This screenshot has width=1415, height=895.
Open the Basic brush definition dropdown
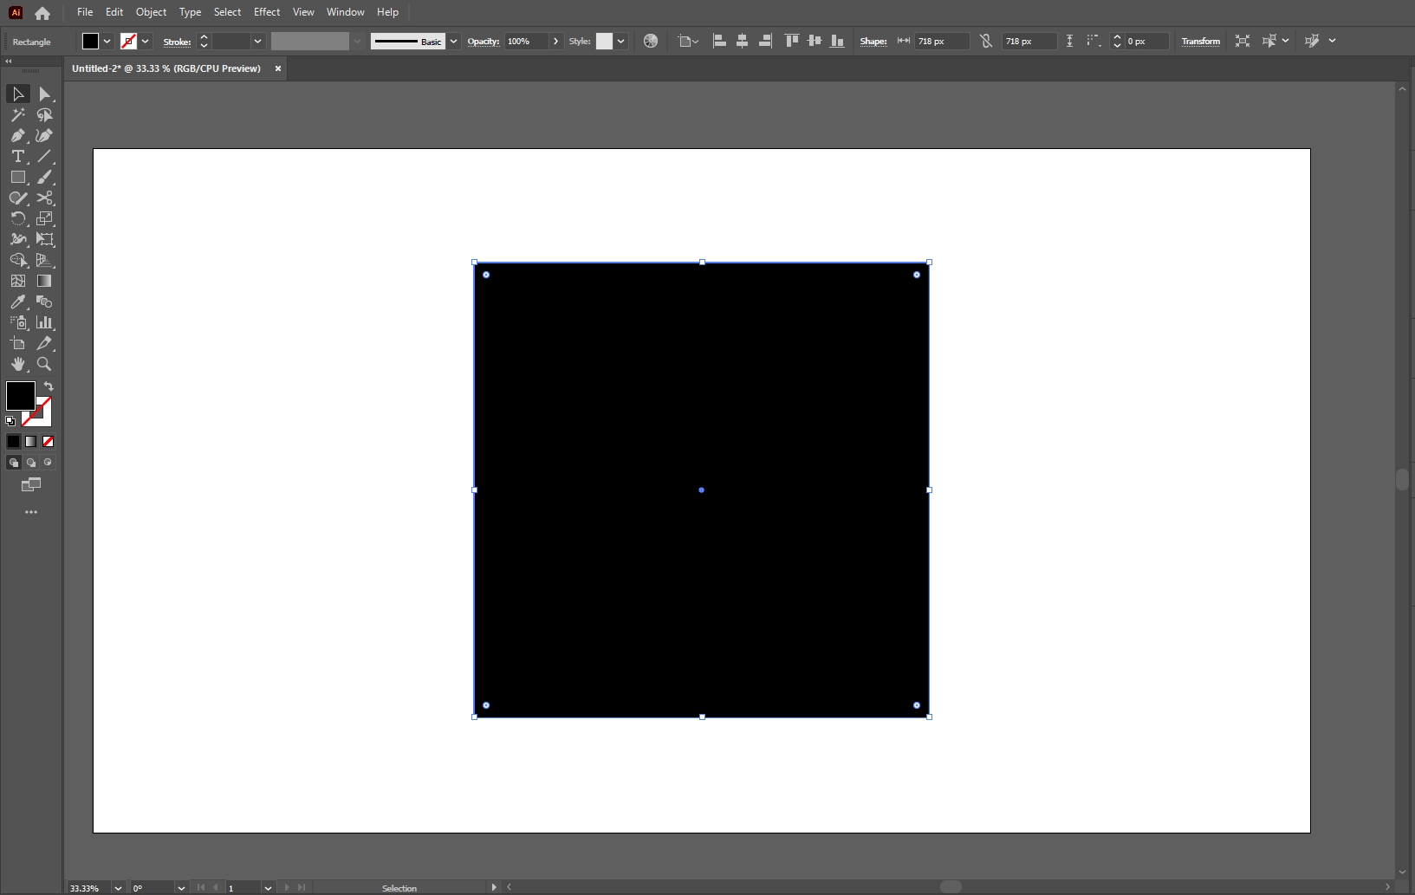(453, 41)
